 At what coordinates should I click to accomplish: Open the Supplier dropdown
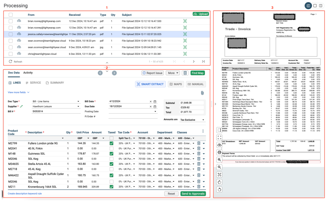56,107
